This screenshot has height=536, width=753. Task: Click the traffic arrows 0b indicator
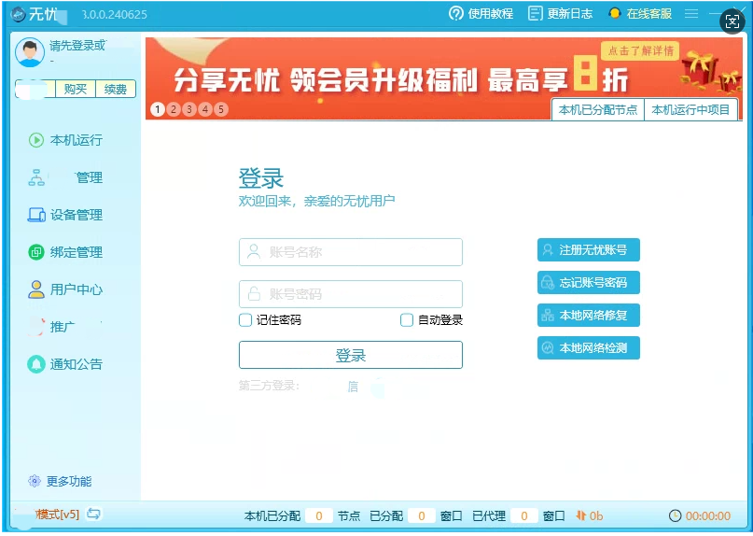pos(589,515)
